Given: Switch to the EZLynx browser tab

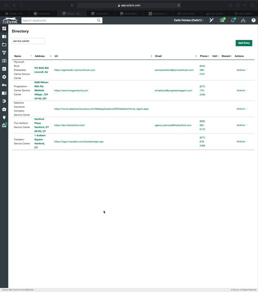Looking at the screenshot, I should [x=72, y=14].
